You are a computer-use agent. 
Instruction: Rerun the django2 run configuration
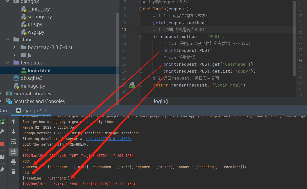coord(2,122)
